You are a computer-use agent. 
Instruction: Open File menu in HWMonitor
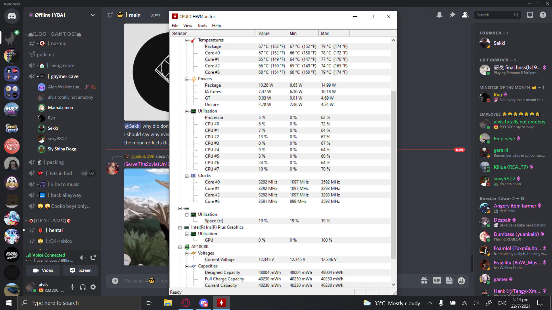[x=175, y=26]
